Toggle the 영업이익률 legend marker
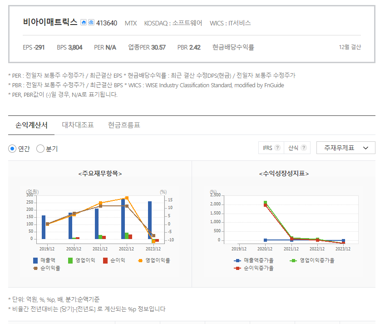The width and height of the screenshot is (380, 324). (140, 260)
